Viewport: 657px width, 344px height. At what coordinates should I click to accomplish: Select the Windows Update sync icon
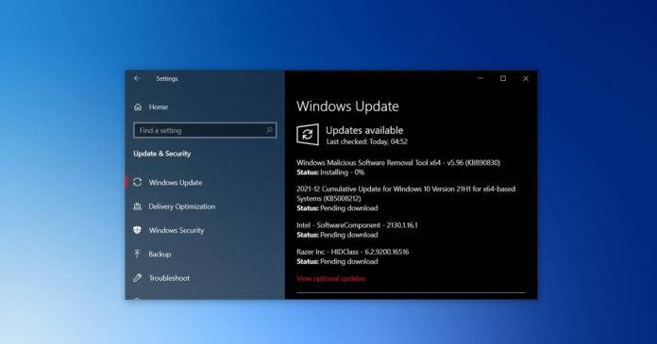click(x=138, y=182)
